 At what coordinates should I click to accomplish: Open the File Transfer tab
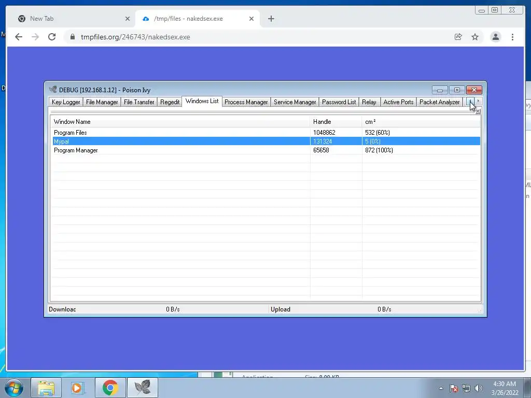(x=139, y=102)
